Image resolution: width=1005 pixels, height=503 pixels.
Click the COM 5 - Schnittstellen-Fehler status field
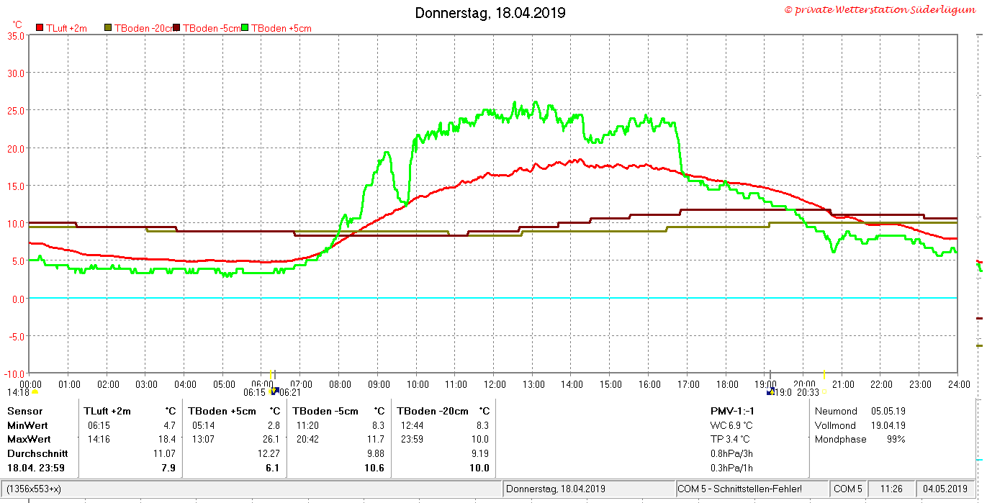pos(752,489)
